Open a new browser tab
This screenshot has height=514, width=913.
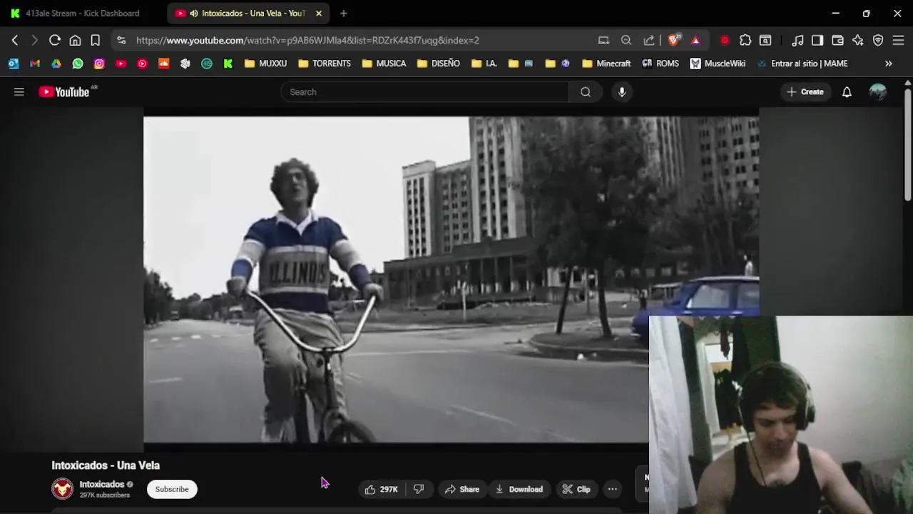(x=343, y=13)
